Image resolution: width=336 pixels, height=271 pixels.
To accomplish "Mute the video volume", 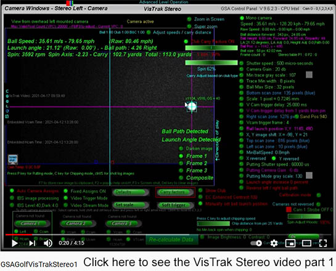I will point(48,243).
